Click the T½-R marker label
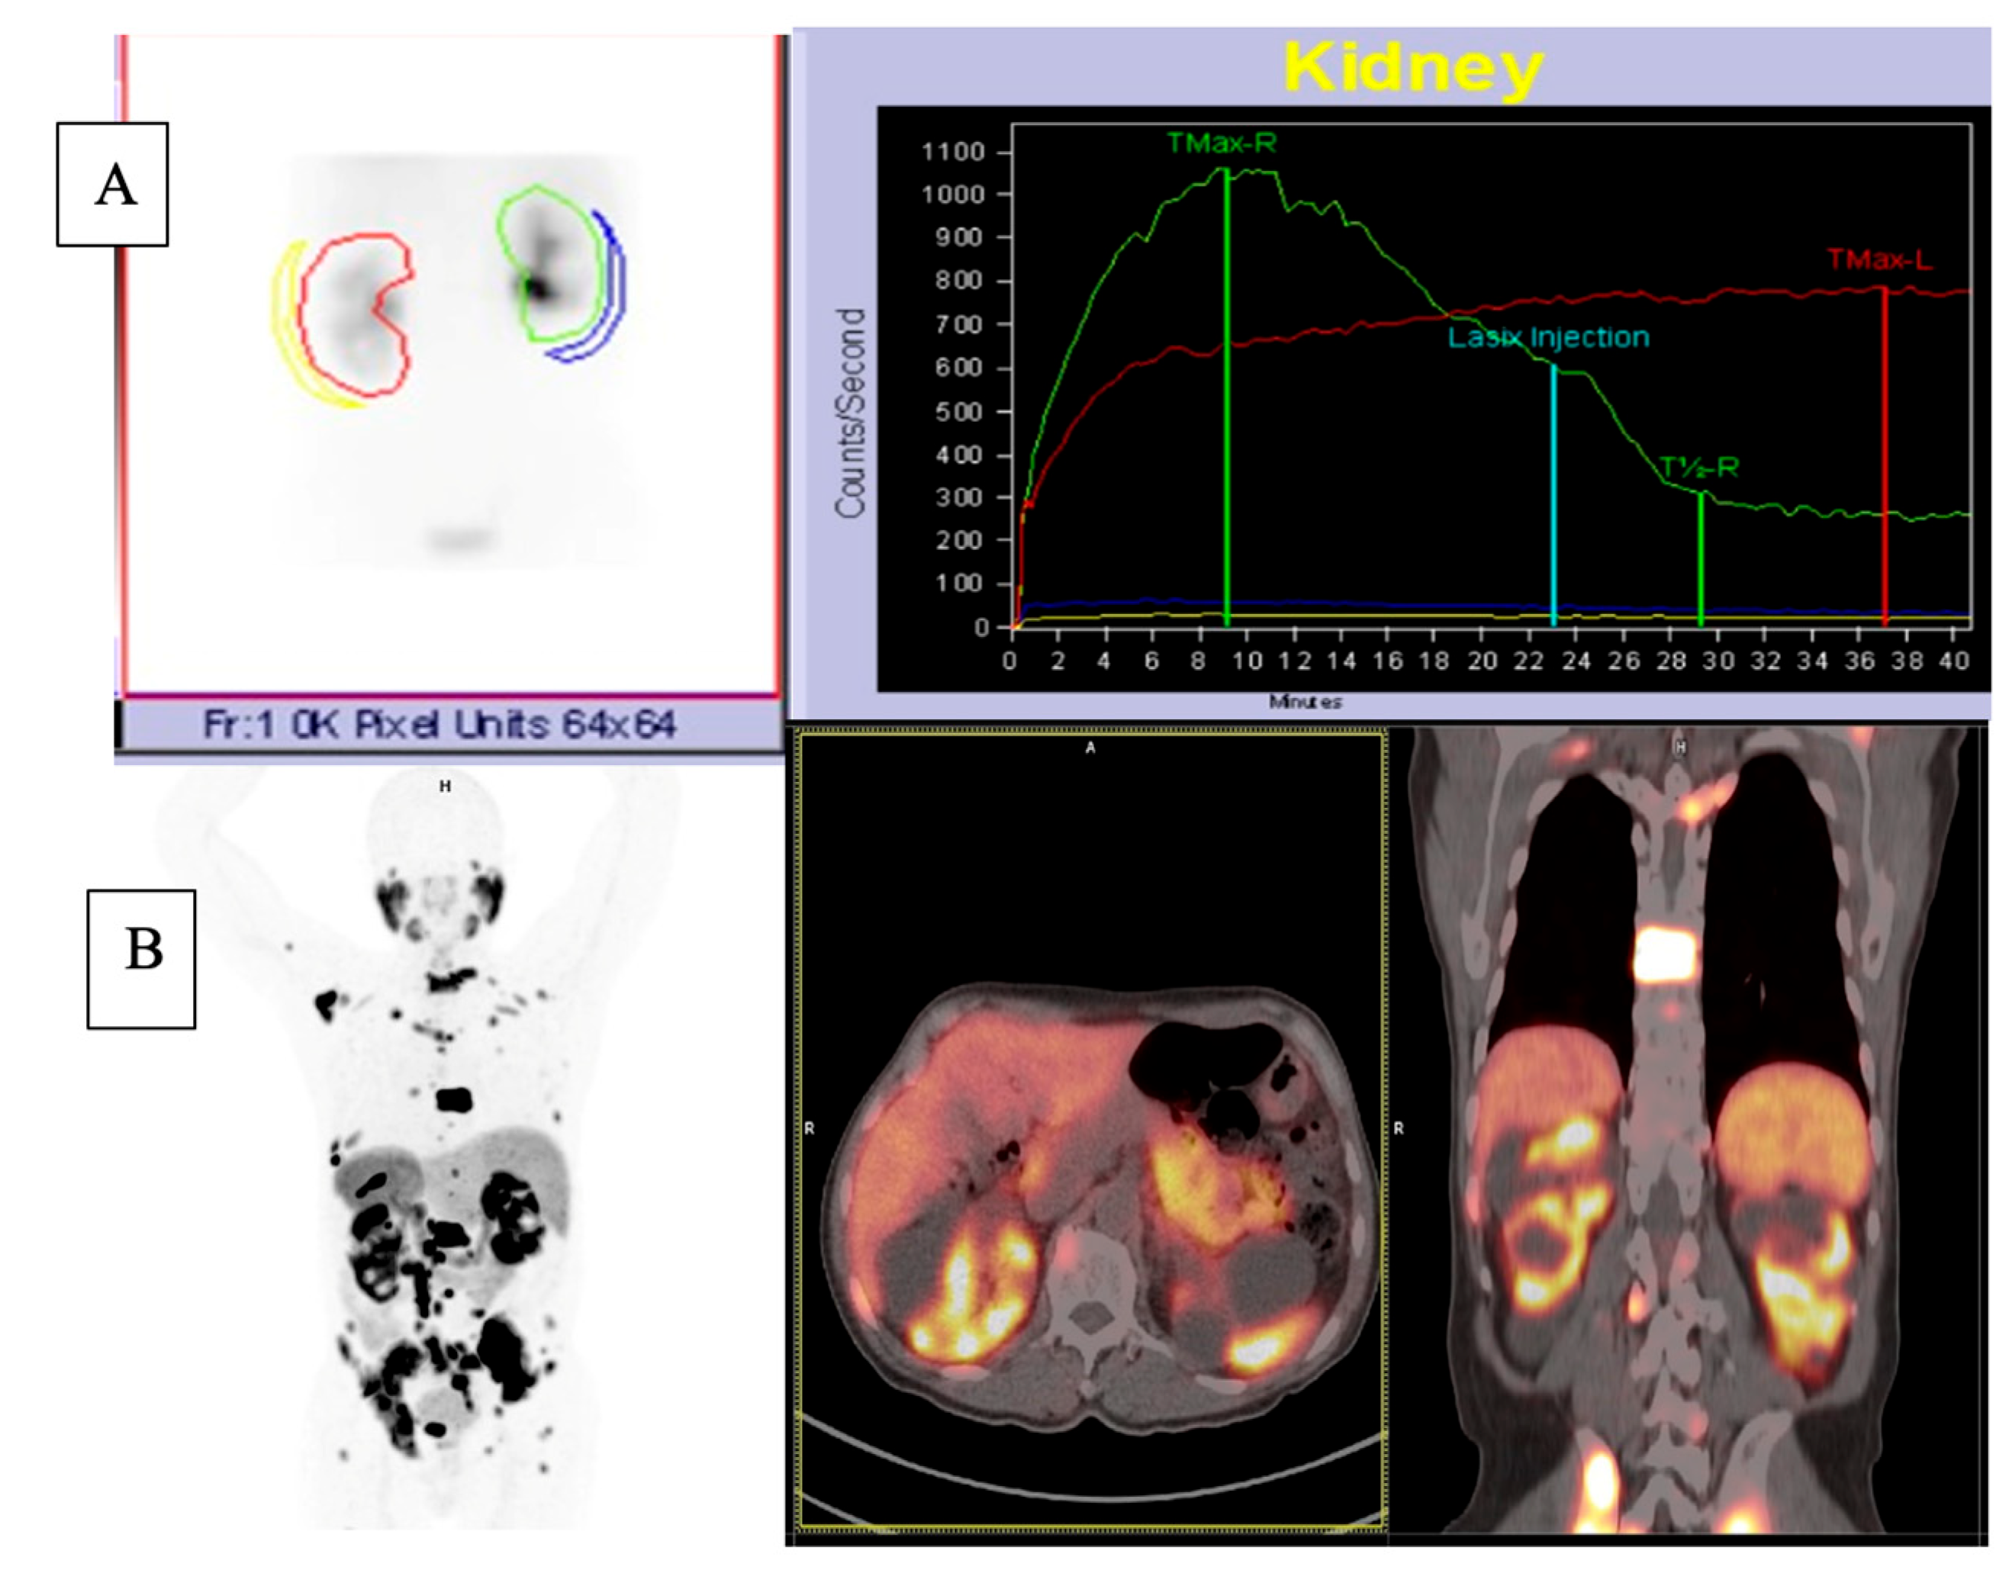 1698,468
